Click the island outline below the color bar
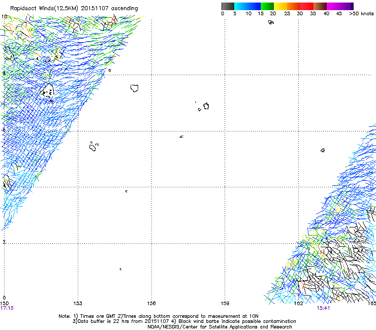Screen dimensions: 376x330 coord(271,22)
